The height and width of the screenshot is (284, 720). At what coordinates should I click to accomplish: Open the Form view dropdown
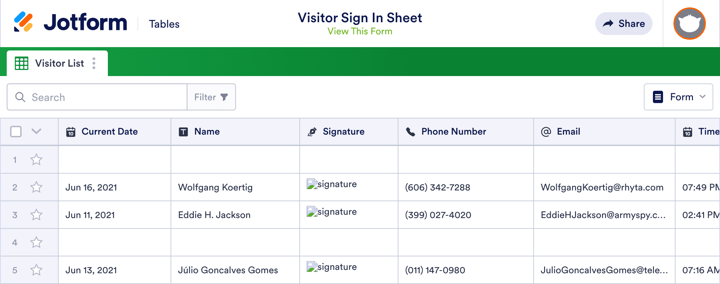(678, 97)
